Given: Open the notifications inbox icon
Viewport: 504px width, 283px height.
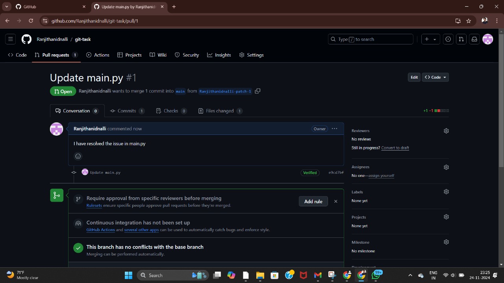Looking at the screenshot, I should pyautogui.click(x=474, y=39).
